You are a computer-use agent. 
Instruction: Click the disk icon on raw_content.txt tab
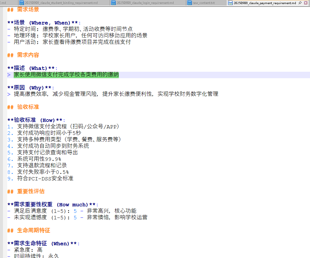click(189, 3)
